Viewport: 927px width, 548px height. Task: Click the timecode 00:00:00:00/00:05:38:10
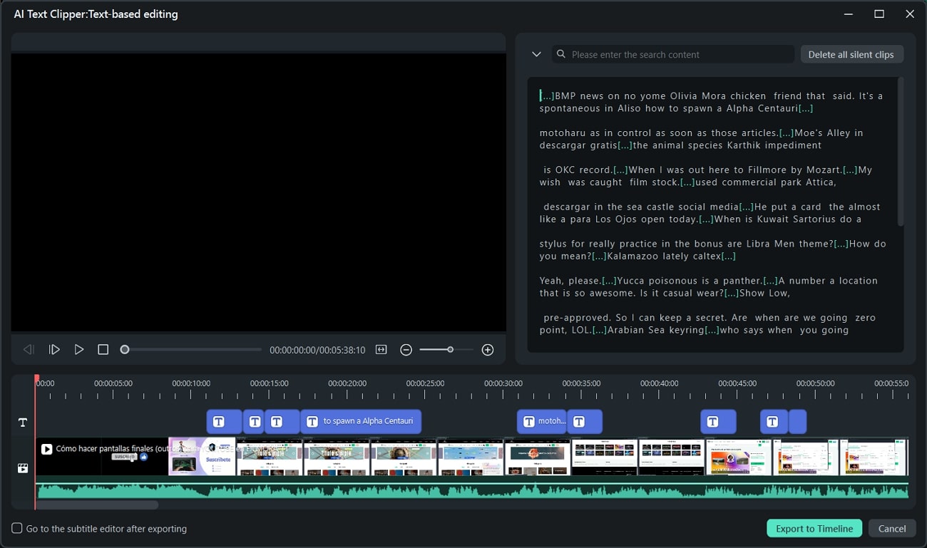(x=317, y=350)
